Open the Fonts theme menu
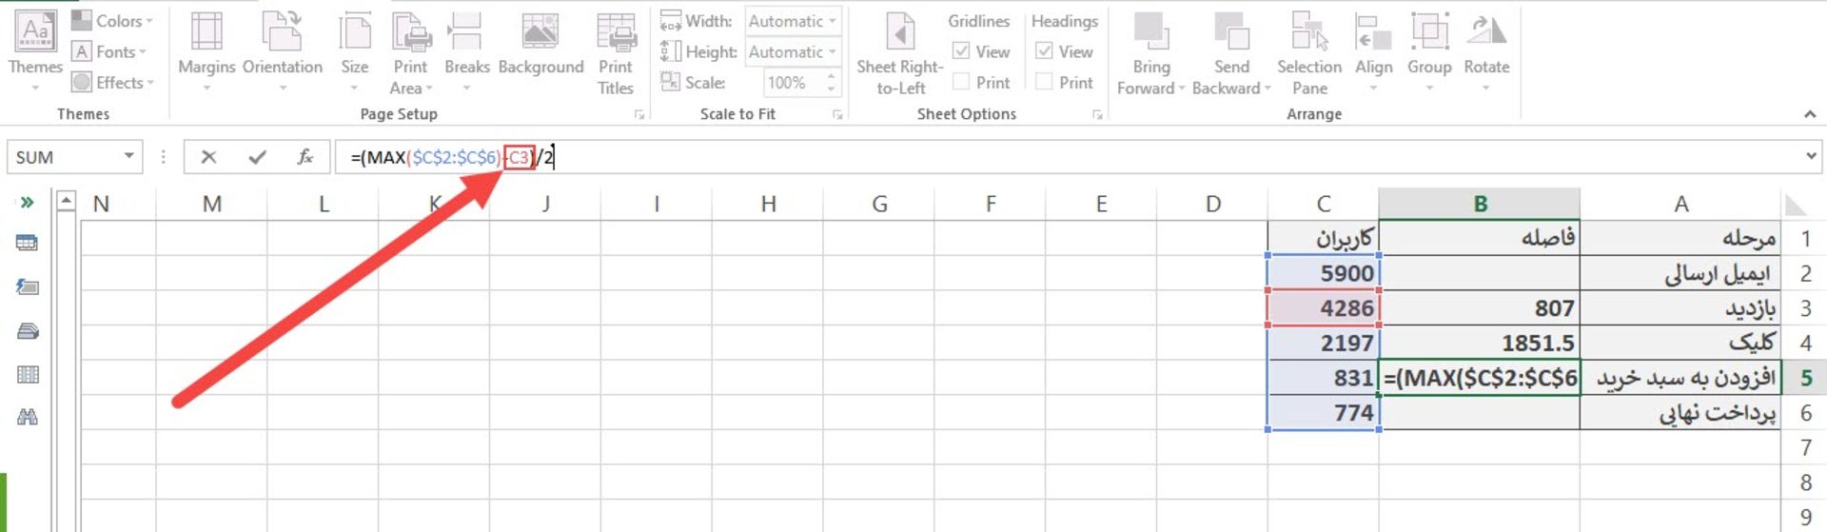Screen dimensions: 1827x532 click(109, 51)
